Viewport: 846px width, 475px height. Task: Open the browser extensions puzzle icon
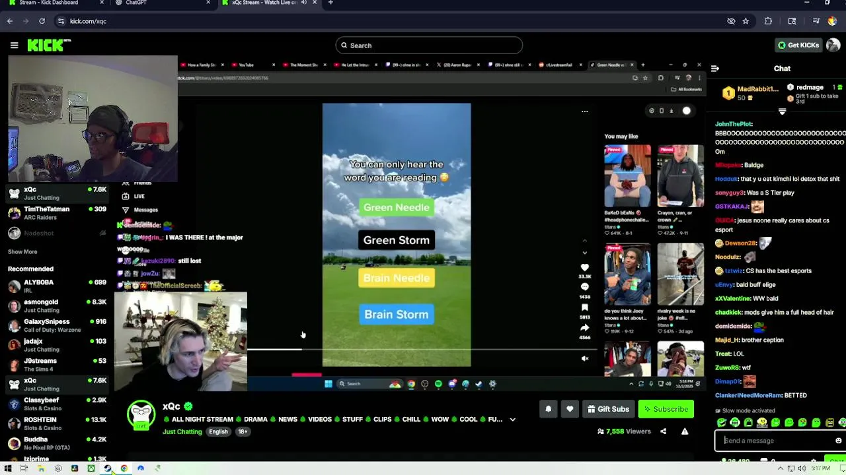click(768, 21)
